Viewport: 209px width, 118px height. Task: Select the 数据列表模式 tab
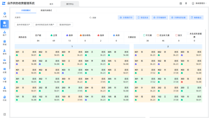point(46,10)
